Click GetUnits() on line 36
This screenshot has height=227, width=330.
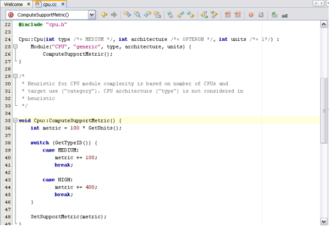[x=103, y=128]
